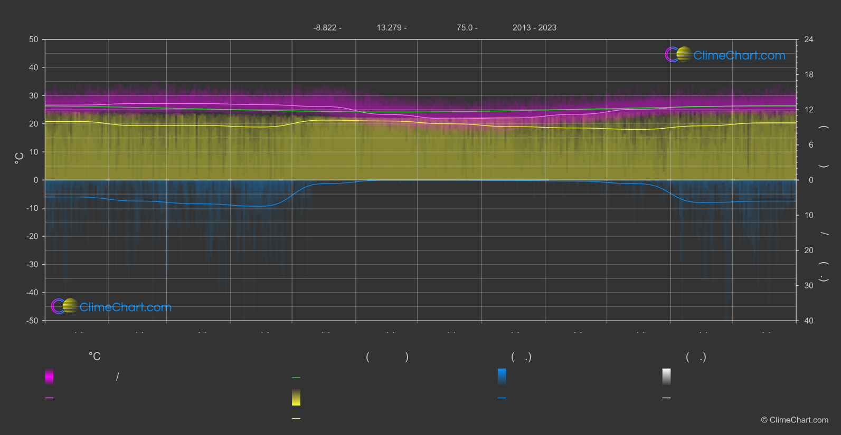Toggle the magenta gradient temperature range legend swatch

[49, 376]
